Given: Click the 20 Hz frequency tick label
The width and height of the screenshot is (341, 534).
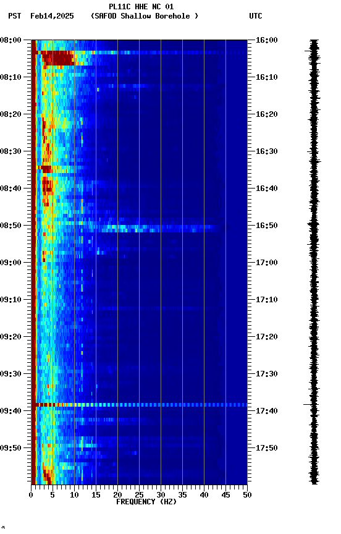Looking at the screenshot, I should 117,495.
